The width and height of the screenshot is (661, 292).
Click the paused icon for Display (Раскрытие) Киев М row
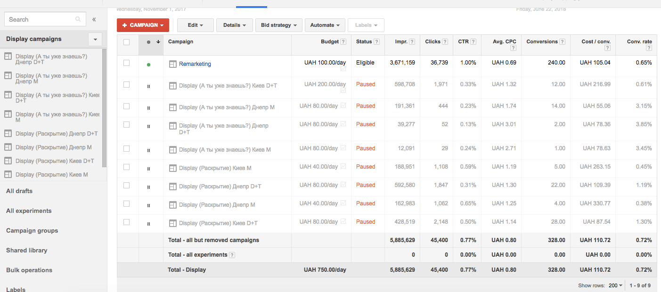click(148, 169)
